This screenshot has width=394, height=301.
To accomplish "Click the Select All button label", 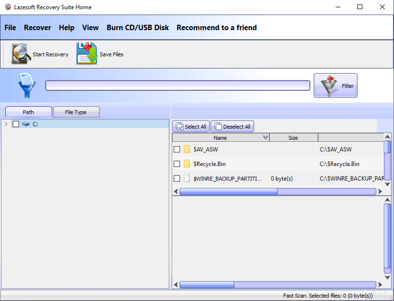I will pos(196,127).
